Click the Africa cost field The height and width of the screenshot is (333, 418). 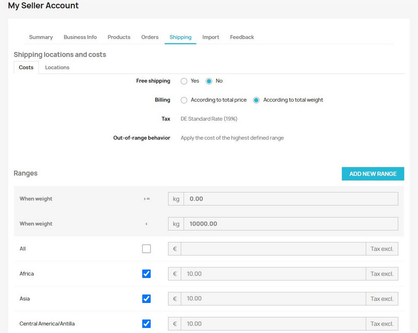coord(273,274)
